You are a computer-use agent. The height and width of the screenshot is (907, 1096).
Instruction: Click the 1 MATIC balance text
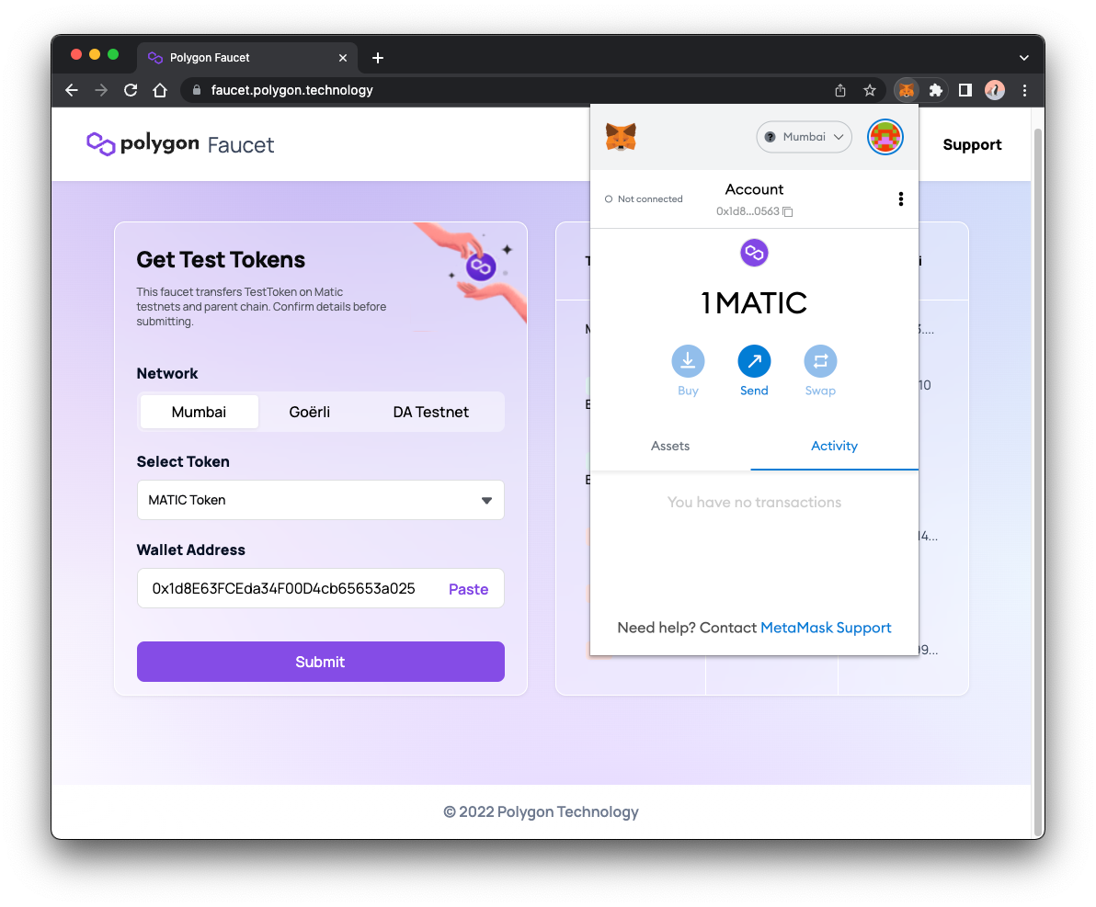754,303
